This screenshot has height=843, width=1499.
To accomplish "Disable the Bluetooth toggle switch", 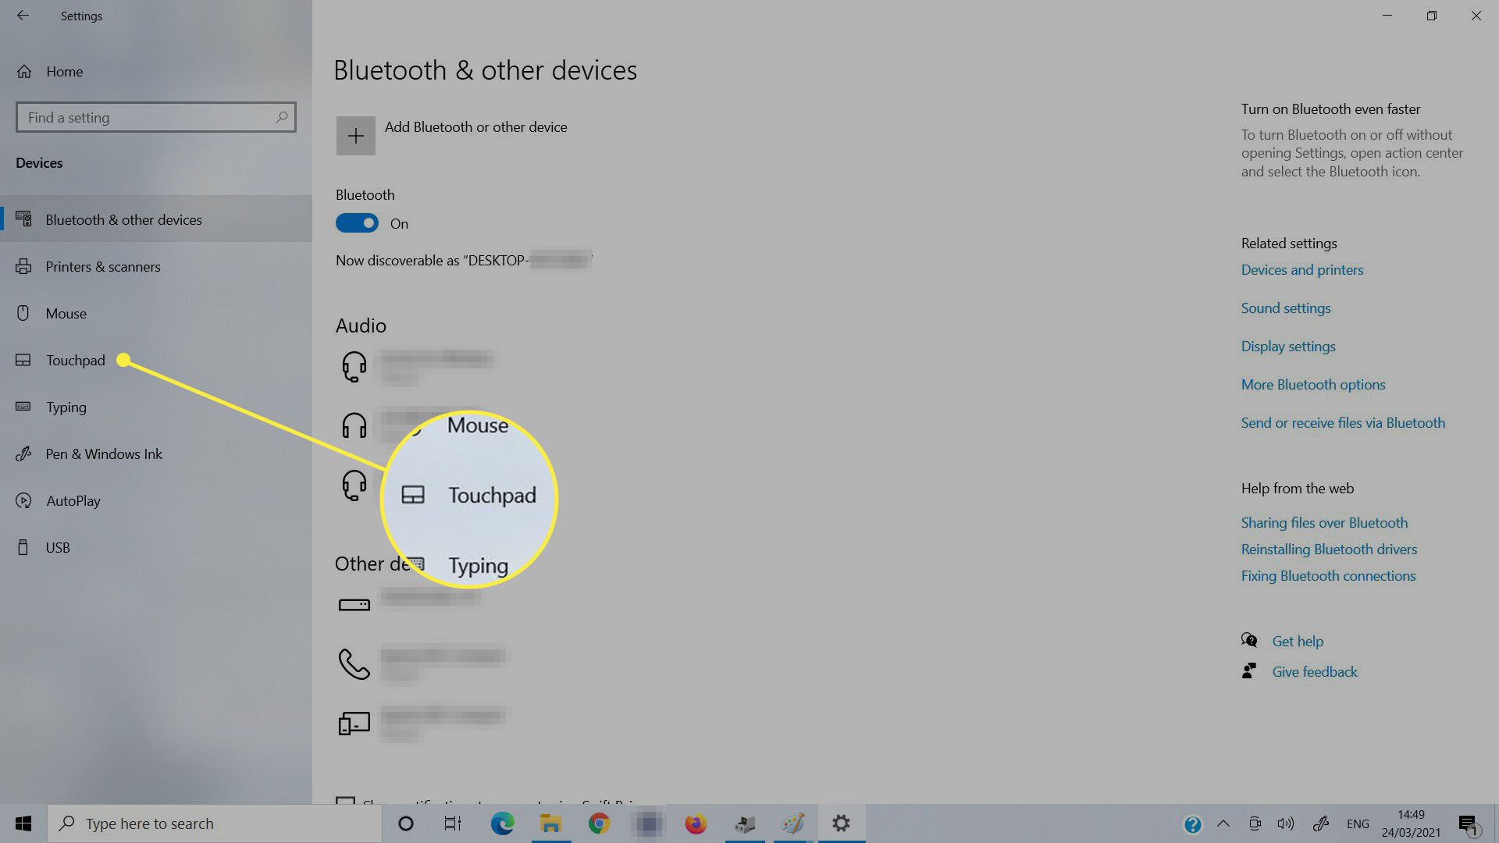I will point(358,222).
